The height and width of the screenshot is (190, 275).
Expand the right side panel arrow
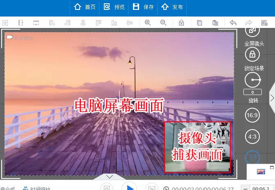coord(272,98)
